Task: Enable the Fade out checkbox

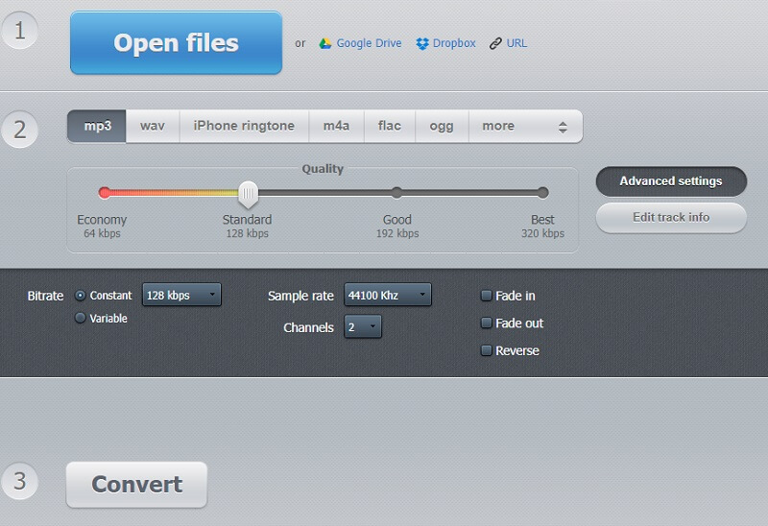Action: (x=487, y=323)
